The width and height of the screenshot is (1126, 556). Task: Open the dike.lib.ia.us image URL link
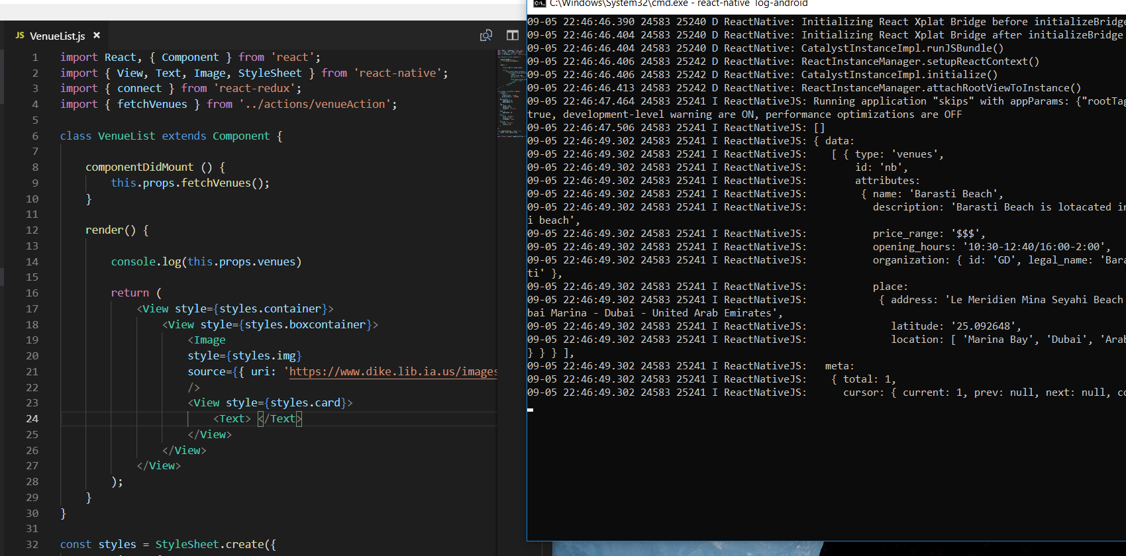pos(393,371)
